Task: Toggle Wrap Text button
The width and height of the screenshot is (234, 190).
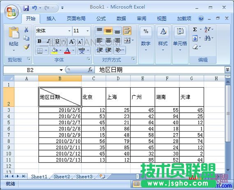Action: point(127,30)
